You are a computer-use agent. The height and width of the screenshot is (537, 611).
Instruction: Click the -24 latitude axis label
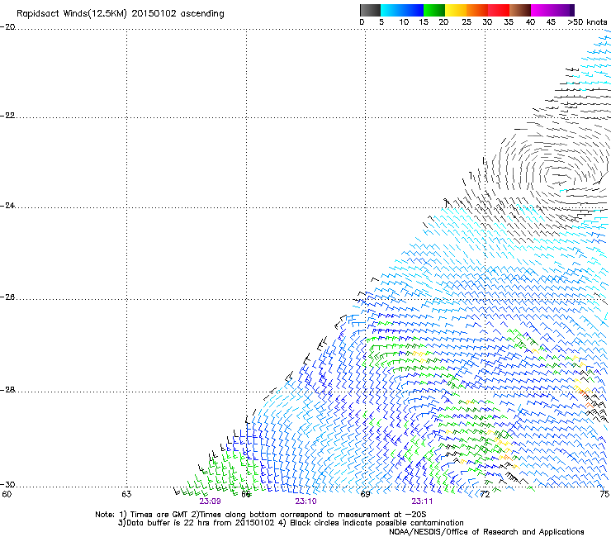[7, 206]
